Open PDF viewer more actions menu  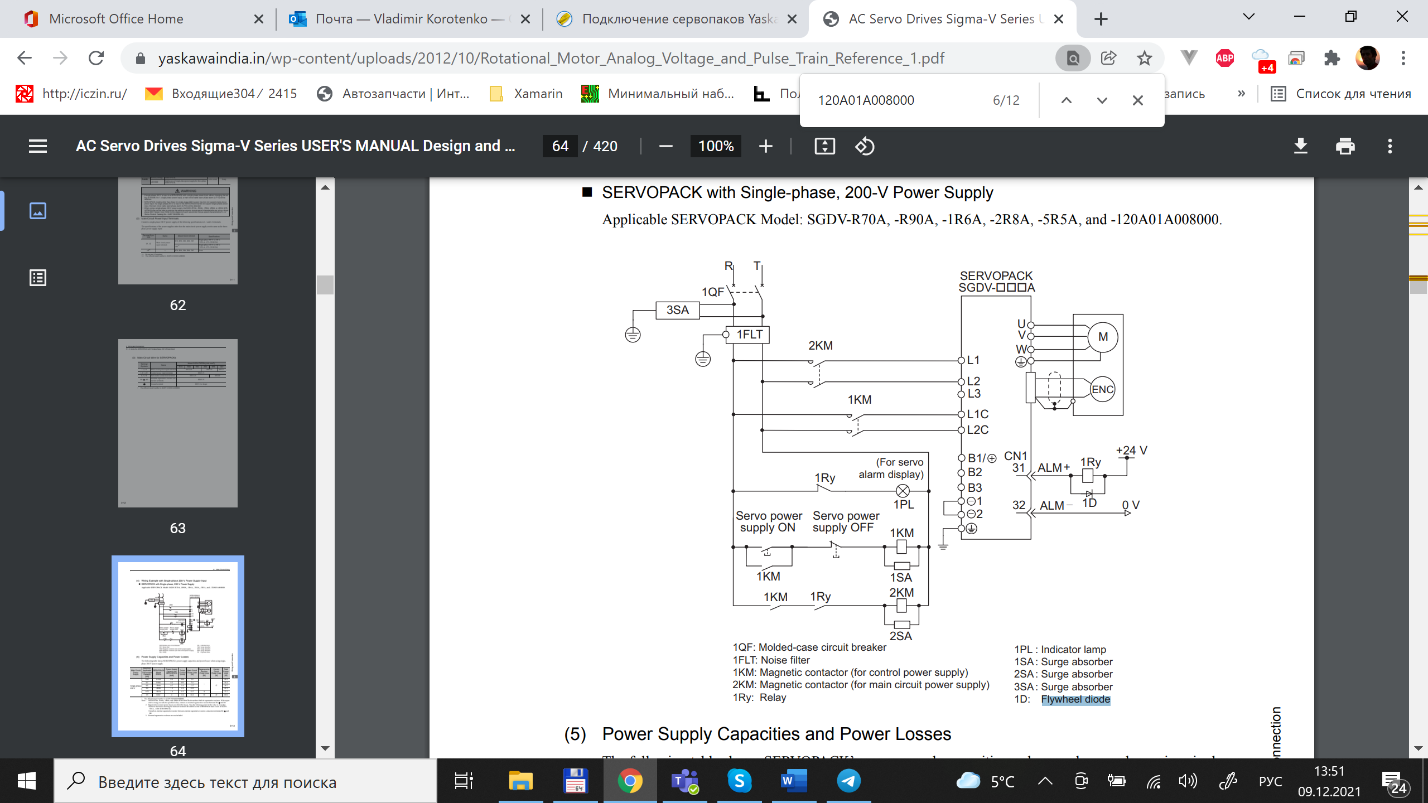tap(1390, 146)
